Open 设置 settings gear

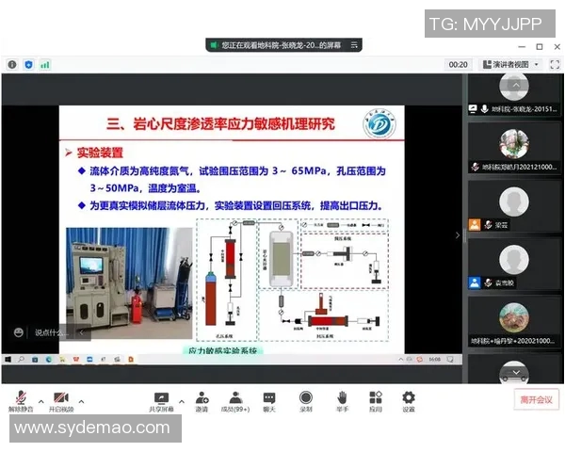[409, 401]
